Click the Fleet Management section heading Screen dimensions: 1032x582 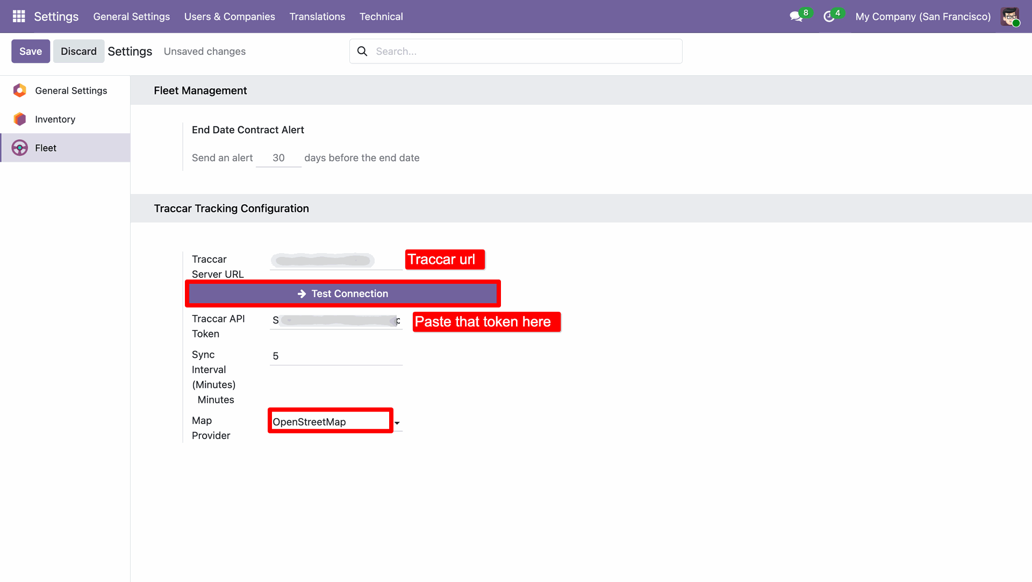tap(200, 90)
